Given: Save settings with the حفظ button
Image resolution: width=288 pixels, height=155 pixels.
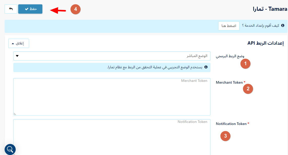Looking at the screenshot, I should pyautogui.click(x=30, y=9).
